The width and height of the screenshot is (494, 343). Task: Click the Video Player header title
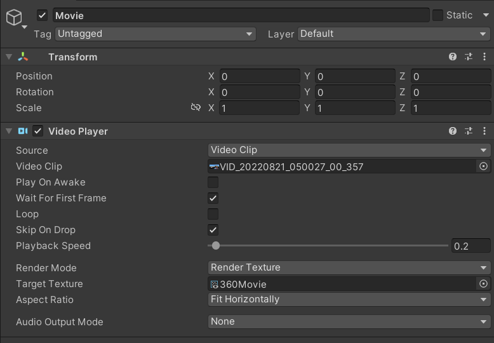78,131
